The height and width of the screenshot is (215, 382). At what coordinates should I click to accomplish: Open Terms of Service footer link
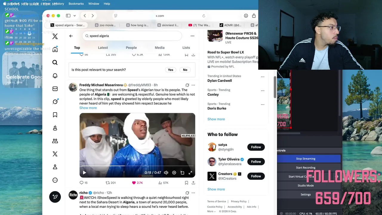216,202
